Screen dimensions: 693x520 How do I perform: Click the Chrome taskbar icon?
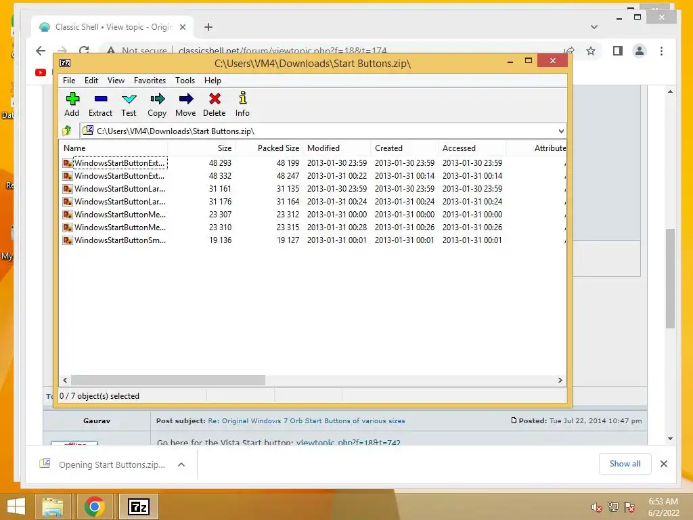(x=94, y=506)
